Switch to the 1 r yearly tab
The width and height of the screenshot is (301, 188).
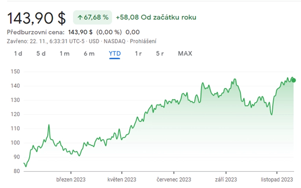pos(138,53)
